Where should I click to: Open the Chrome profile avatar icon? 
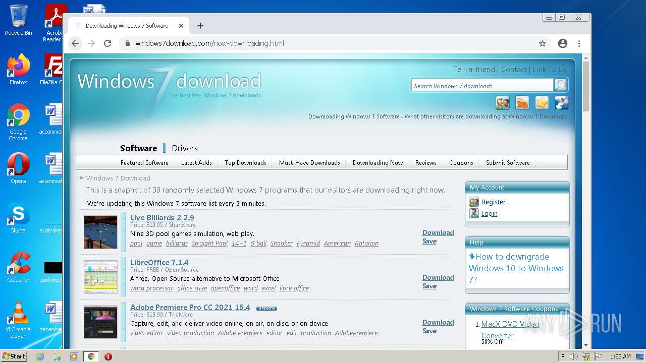[x=563, y=43]
